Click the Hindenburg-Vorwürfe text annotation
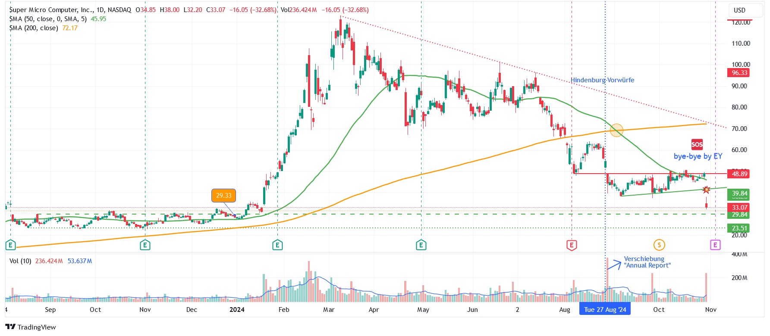Viewport: 770px width, 336px height. pyautogui.click(x=602, y=80)
